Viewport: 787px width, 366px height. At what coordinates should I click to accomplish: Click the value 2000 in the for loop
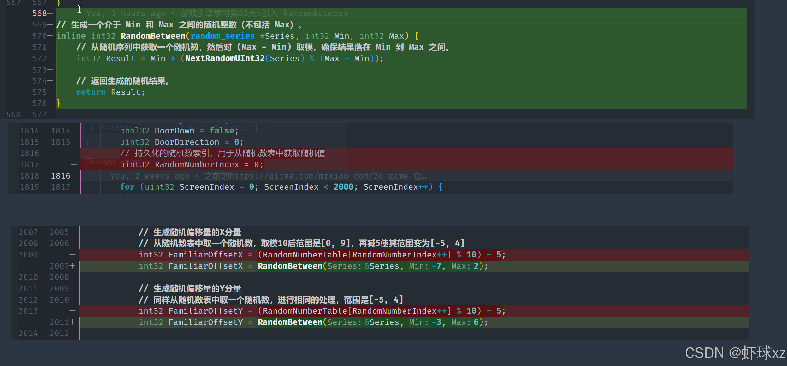pyautogui.click(x=343, y=187)
